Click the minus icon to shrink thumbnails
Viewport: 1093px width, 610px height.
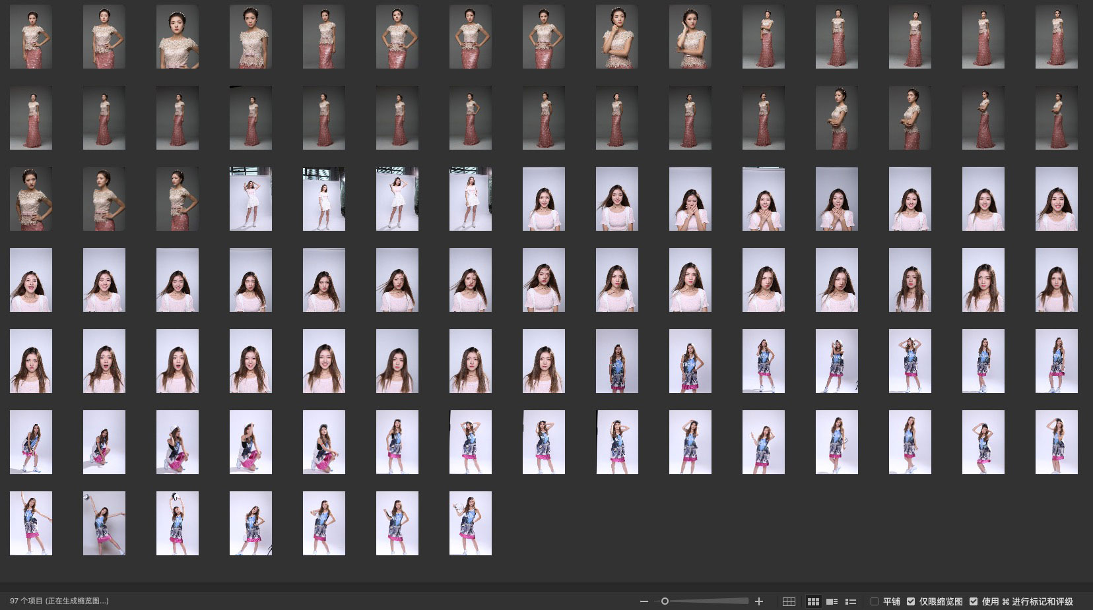644,601
